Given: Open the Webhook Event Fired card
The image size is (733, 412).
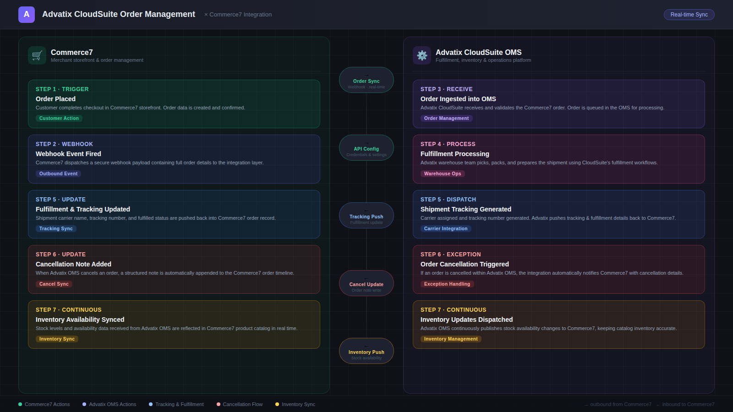Looking at the screenshot, I should (x=174, y=159).
